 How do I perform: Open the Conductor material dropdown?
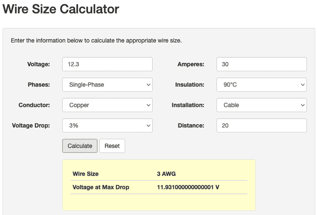107,105
